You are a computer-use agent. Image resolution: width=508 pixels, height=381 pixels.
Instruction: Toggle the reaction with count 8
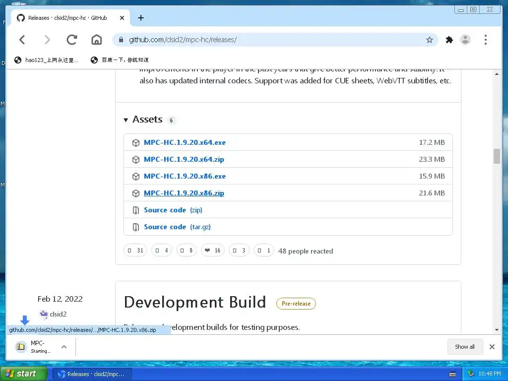(x=187, y=251)
